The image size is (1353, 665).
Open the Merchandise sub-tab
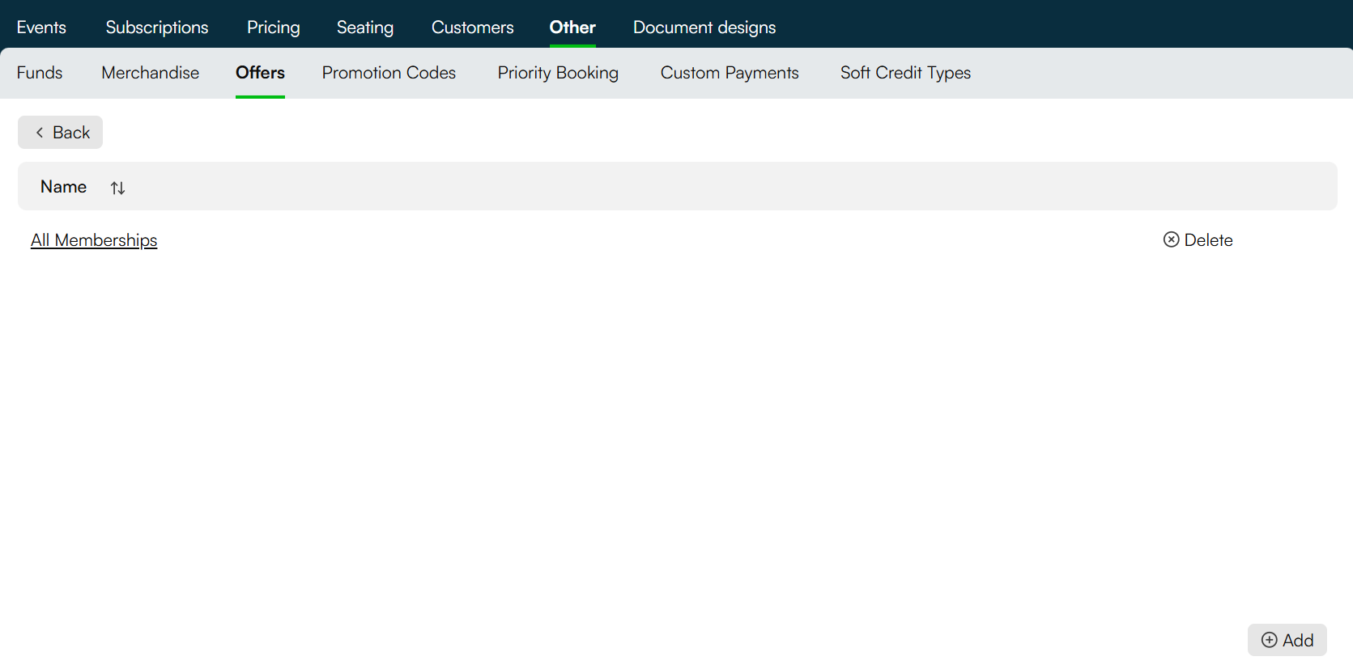click(151, 73)
